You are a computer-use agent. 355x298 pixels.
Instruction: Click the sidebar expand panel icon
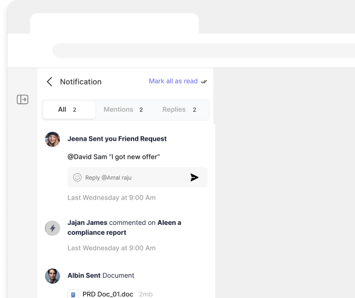[x=23, y=100]
